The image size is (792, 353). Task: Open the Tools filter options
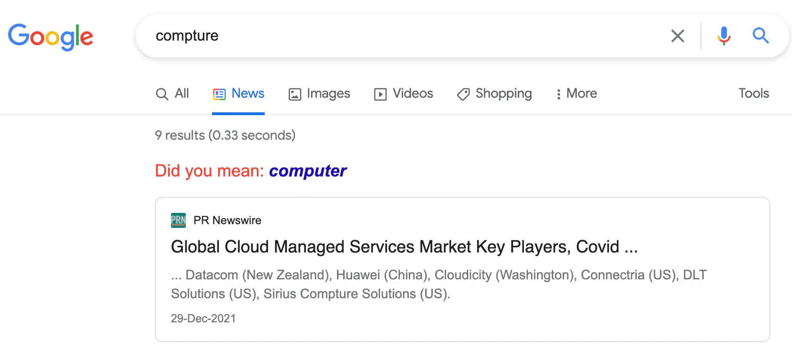coord(754,93)
